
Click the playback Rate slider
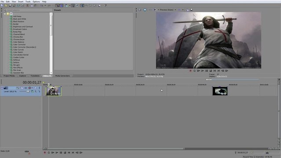tap(27, 151)
